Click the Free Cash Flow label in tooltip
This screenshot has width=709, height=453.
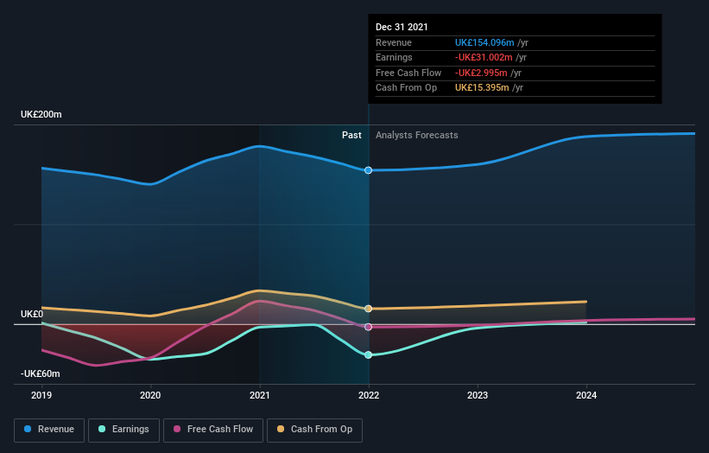pyautogui.click(x=408, y=73)
